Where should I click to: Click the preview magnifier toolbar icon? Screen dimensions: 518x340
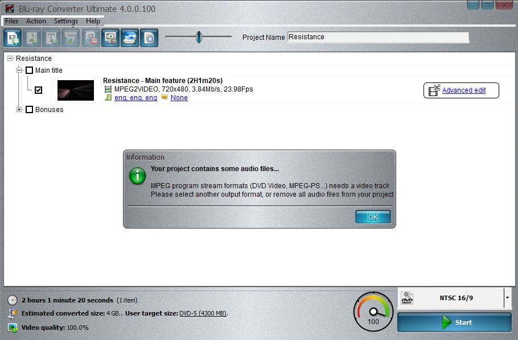click(x=149, y=38)
